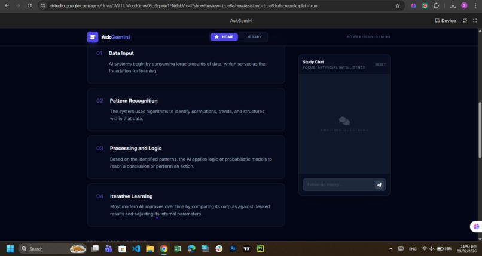The image size is (482, 256).
Task: Open Microsoft Store from the taskbar
Action: click(123, 249)
